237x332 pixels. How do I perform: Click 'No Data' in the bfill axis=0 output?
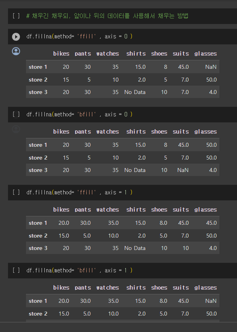tap(135, 170)
